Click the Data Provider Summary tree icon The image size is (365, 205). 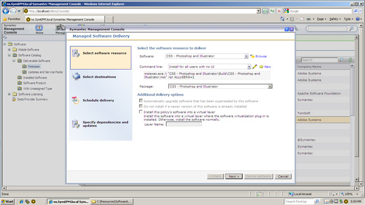coord(14,99)
